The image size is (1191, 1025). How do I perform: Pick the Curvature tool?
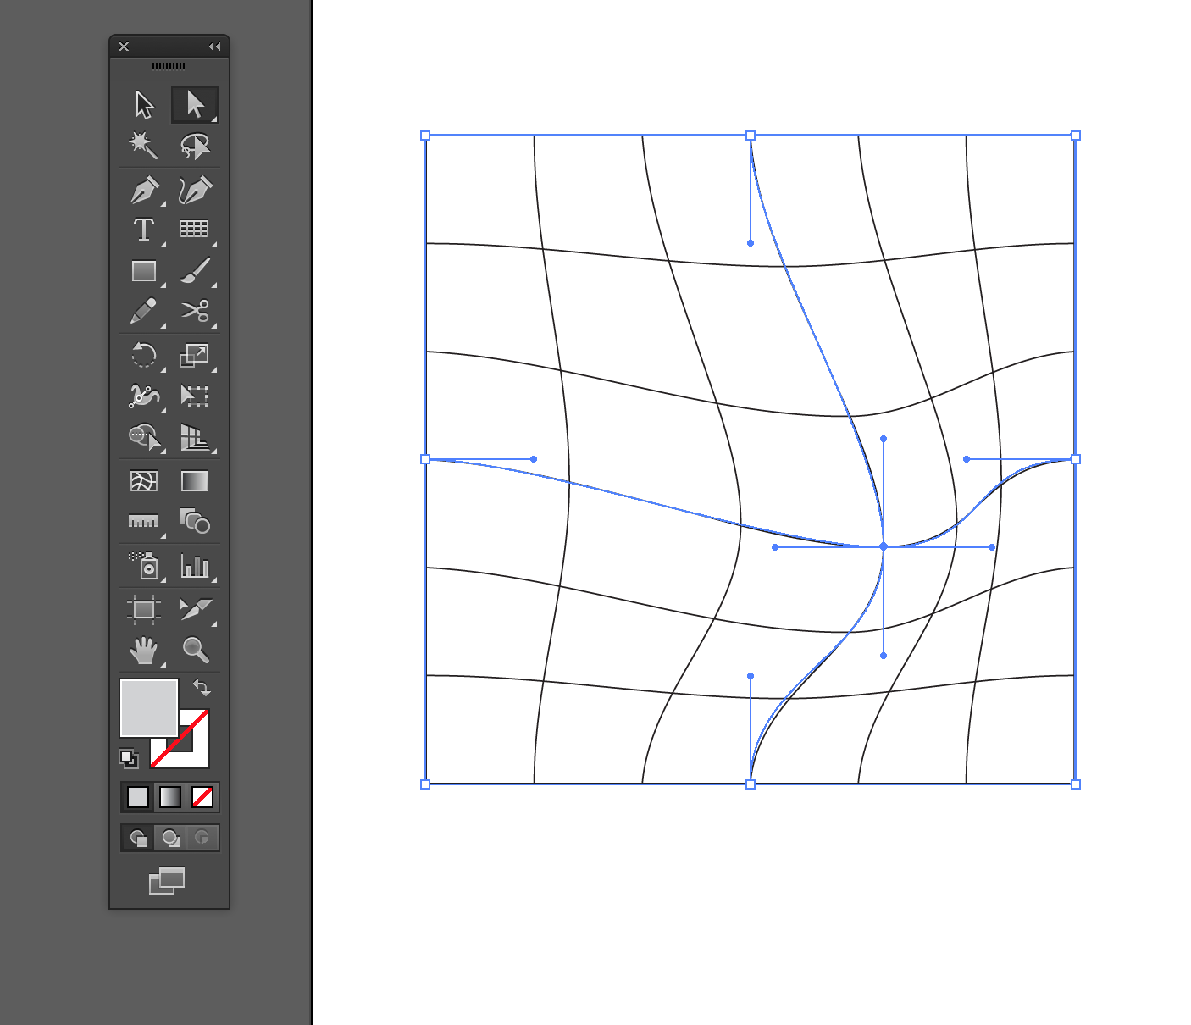click(x=195, y=190)
